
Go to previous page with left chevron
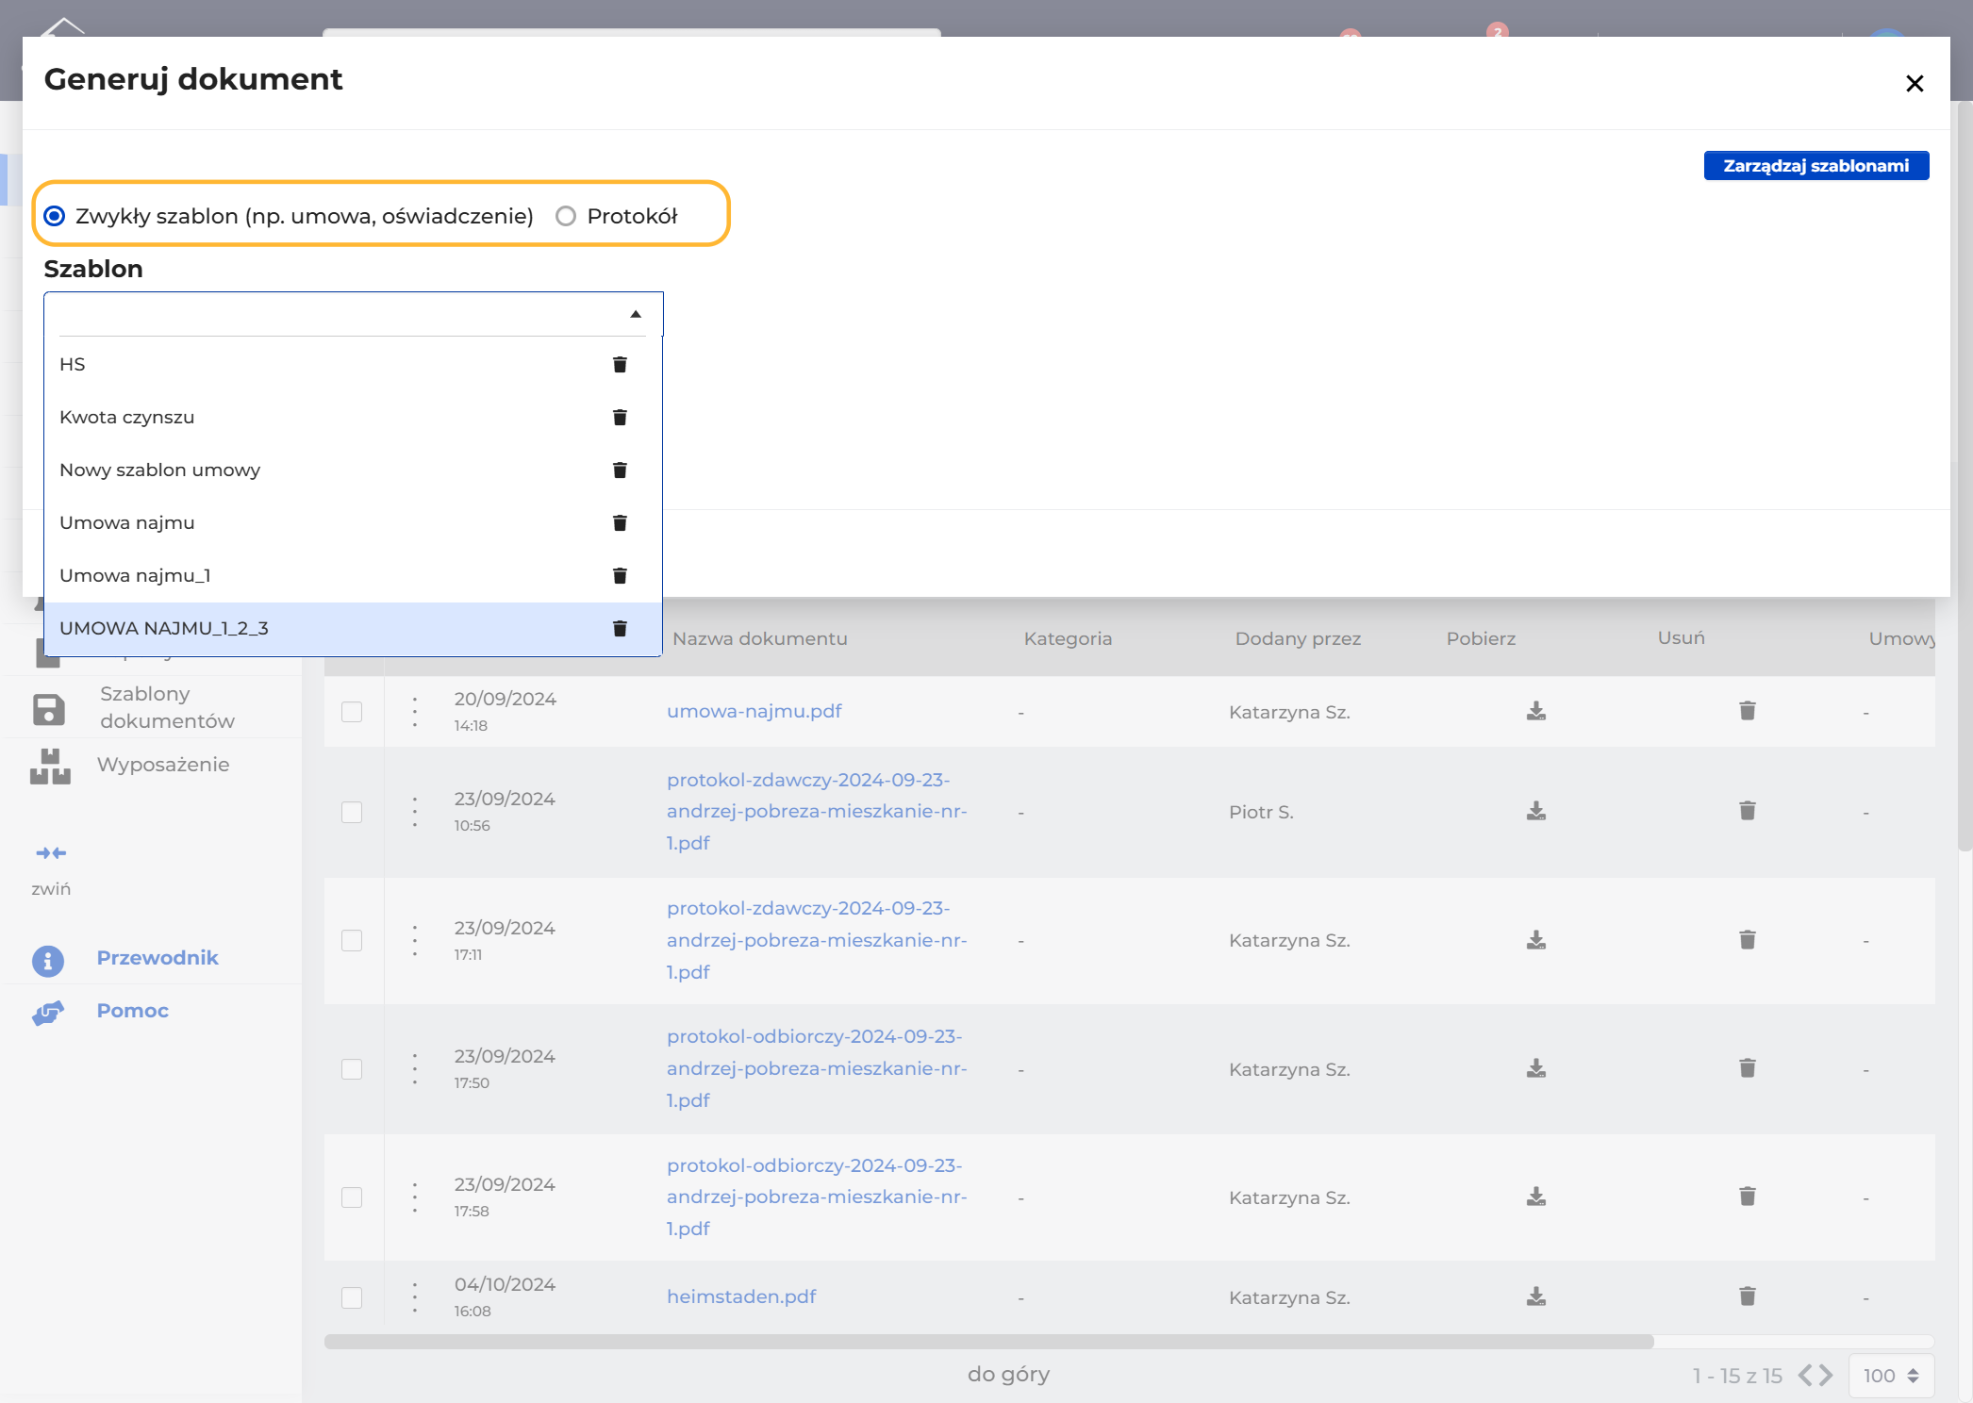[x=1805, y=1375]
